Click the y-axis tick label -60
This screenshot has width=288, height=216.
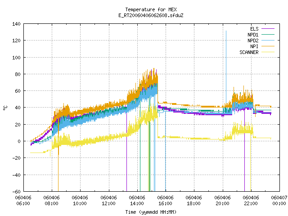pos(16,192)
